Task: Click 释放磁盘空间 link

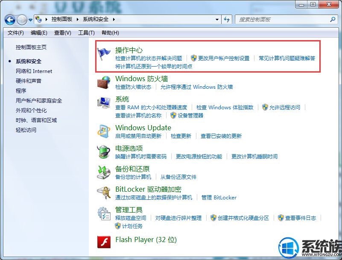Action: [131, 218]
